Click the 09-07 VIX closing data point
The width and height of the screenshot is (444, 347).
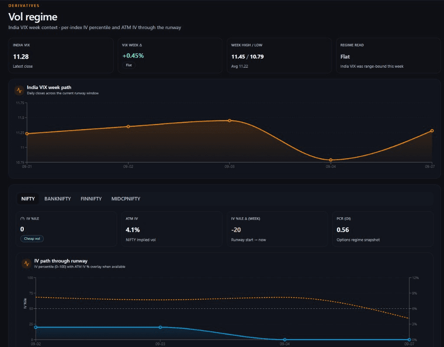click(432, 131)
